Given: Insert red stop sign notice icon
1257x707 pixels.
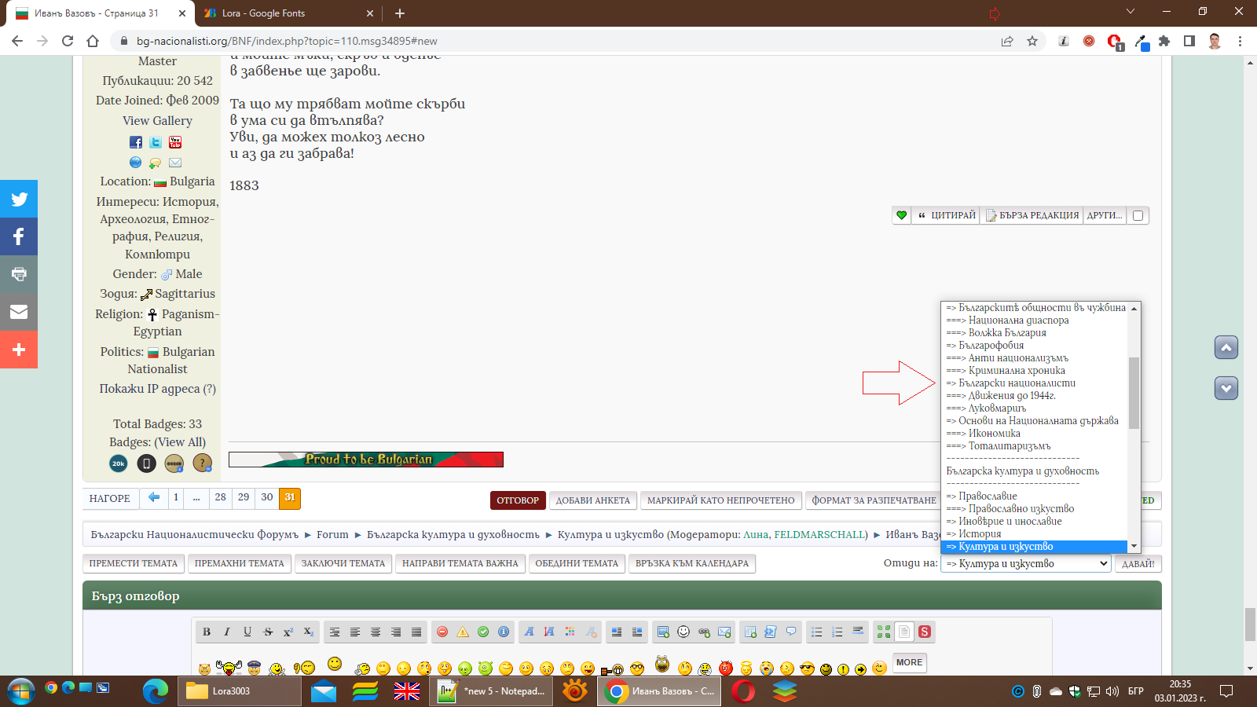Looking at the screenshot, I should tap(442, 632).
